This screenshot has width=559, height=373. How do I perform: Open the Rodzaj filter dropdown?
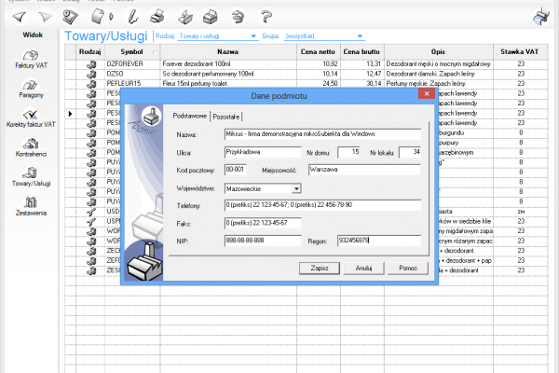coord(253,35)
